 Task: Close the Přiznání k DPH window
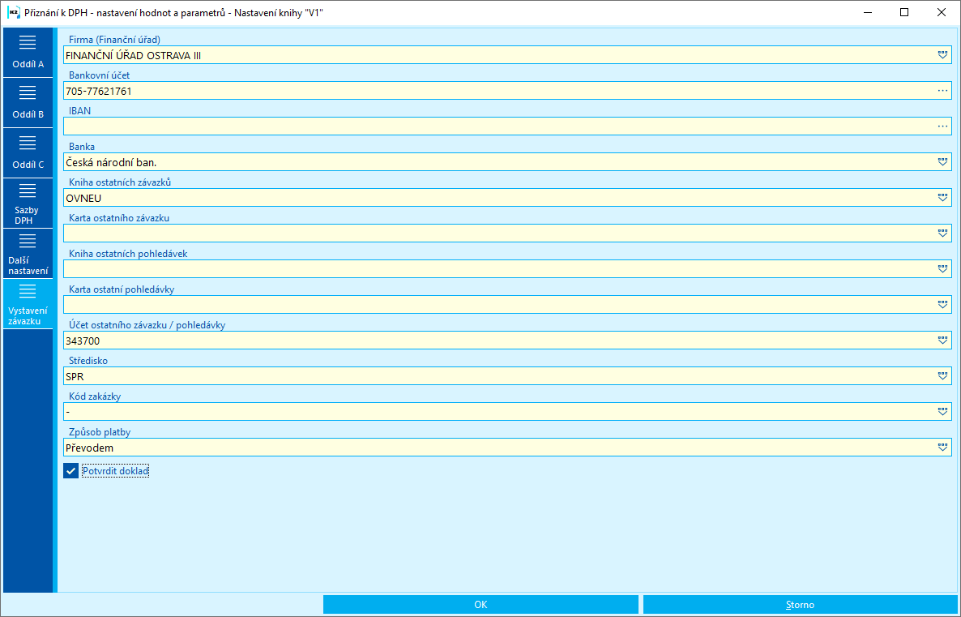point(942,12)
